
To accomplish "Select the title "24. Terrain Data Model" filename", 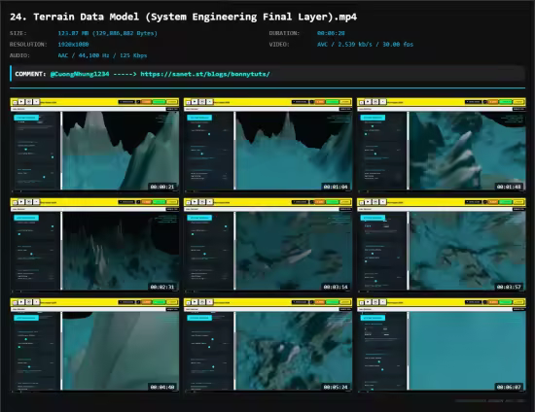I will click(183, 17).
